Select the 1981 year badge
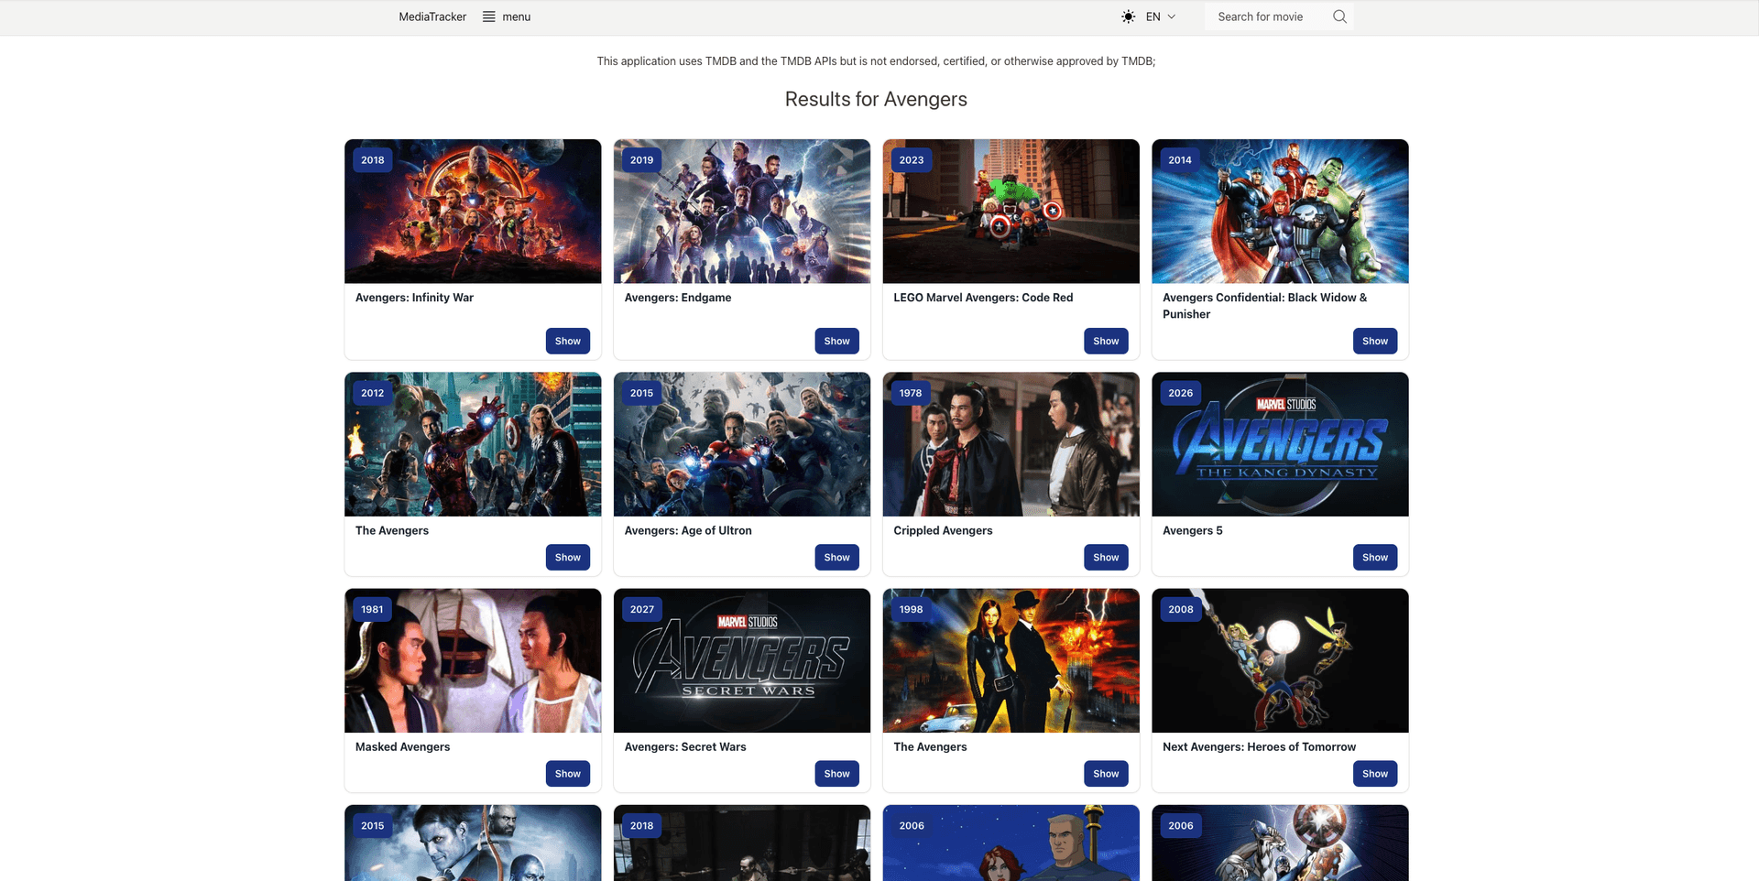This screenshot has width=1759, height=881. pos(372,609)
